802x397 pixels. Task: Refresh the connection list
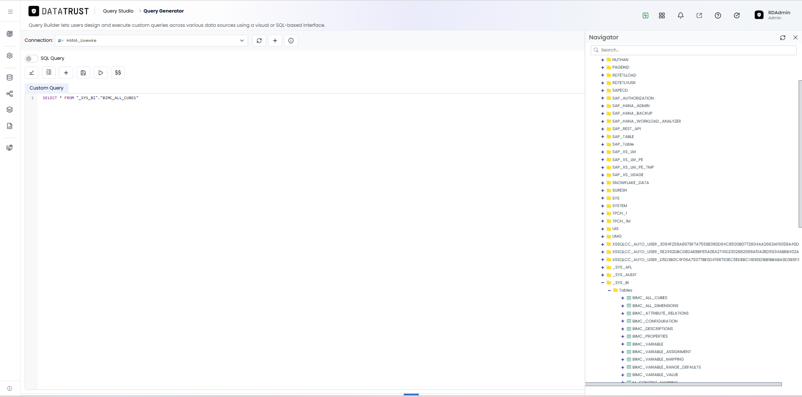point(259,41)
